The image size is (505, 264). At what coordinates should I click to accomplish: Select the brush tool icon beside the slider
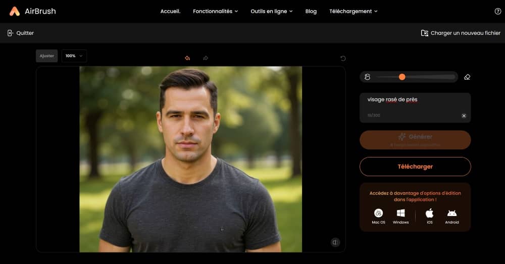(x=368, y=77)
